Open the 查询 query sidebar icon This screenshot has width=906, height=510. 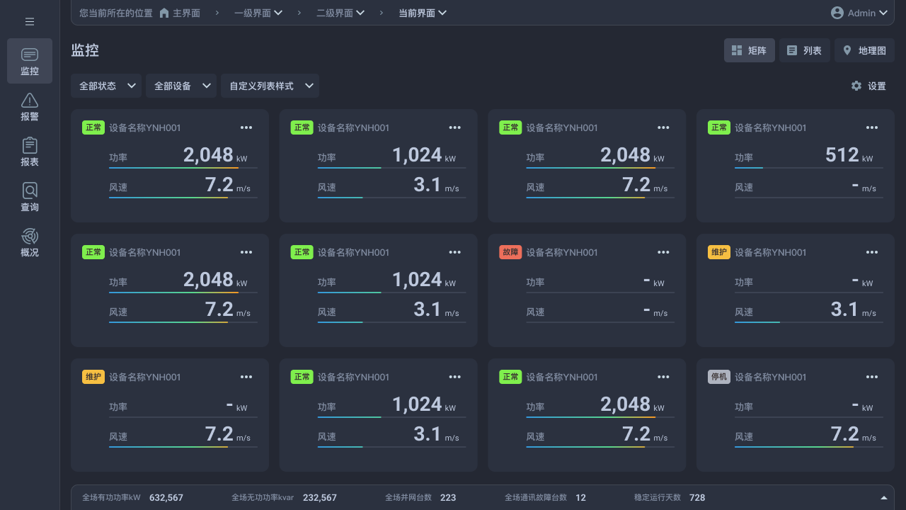30,198
